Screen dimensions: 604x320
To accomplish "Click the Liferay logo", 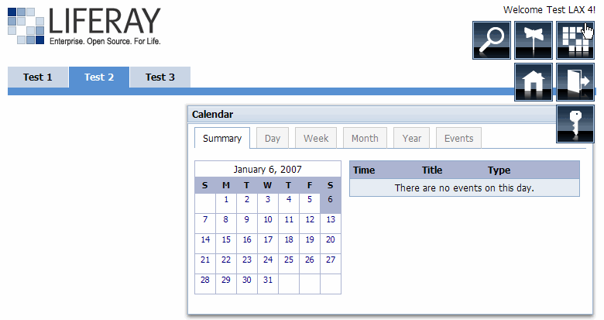I will coord(85,26).
